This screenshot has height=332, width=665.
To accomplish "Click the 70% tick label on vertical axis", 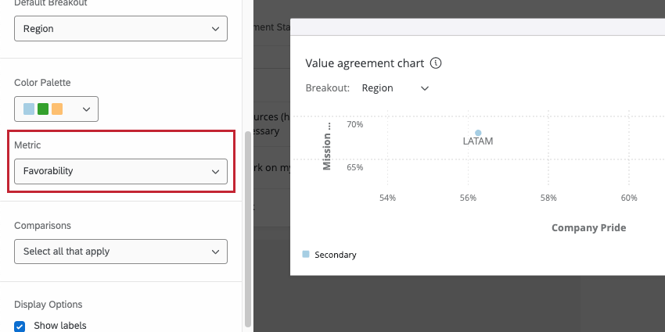I will pos(355,124).
